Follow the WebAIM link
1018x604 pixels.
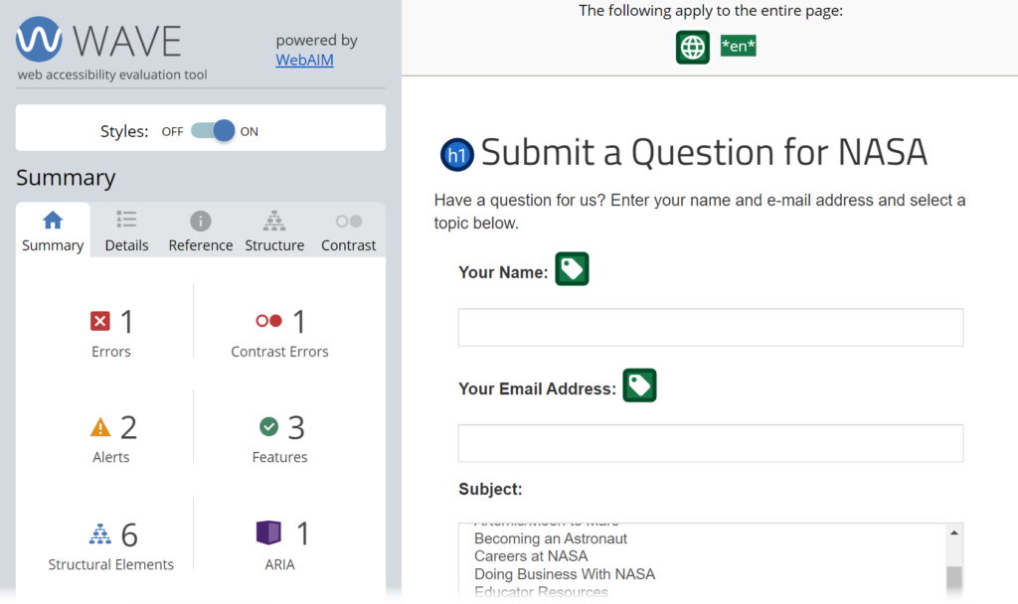click(304, 61)
